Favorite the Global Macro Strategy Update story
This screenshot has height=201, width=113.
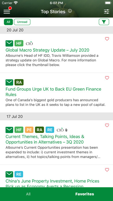click(x=107, y=39)
